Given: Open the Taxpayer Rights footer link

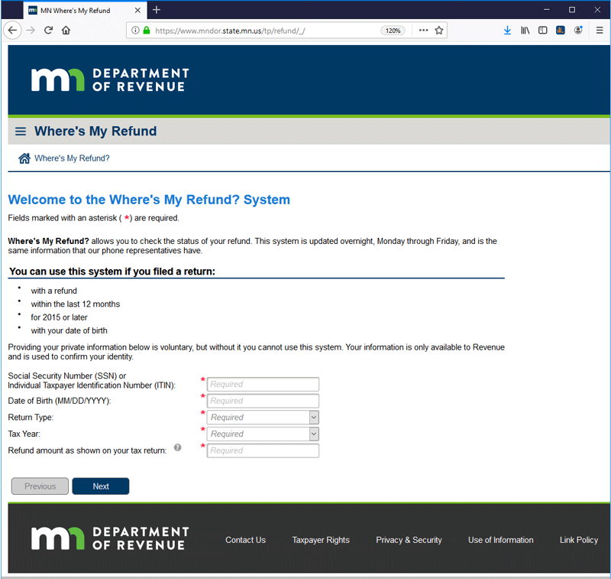Looking at the screenshot, I should click(321, 540).
